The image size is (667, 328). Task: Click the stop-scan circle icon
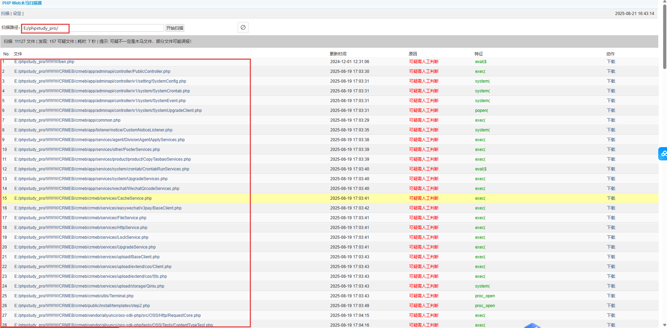243,27
